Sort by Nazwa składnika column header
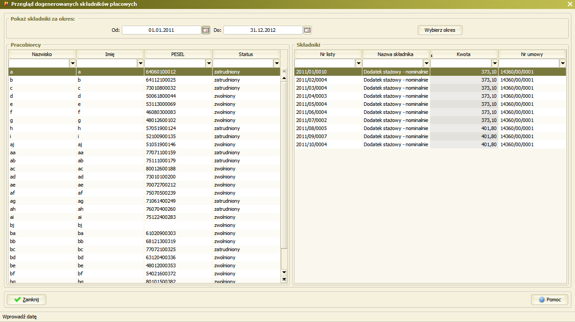This screenshot has height=322, width=575. (396, 54)
